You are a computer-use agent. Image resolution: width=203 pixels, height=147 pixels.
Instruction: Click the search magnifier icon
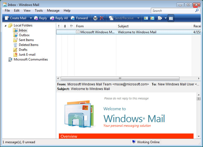coord(197,11)
